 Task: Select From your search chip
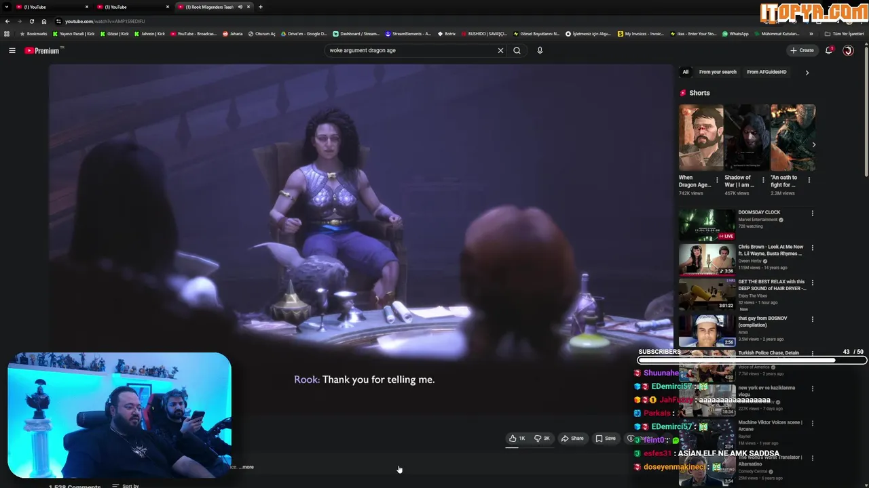coord(718,72)
